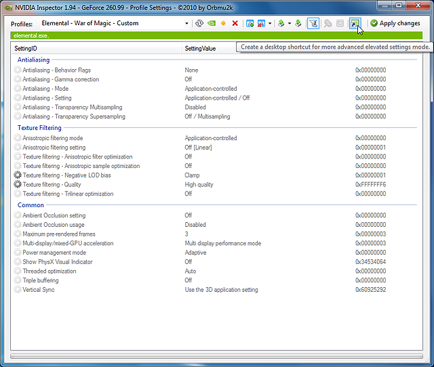Open dropdown arrow next to export icon
The image size is (434, 367).
pos(289,23)
